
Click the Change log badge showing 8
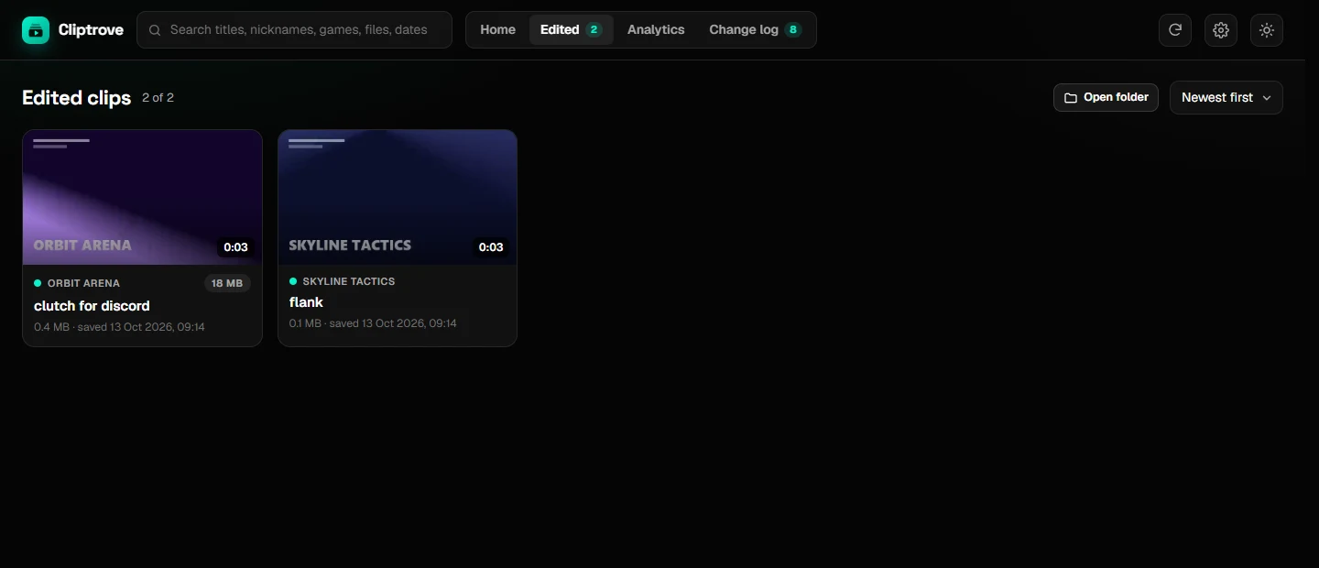coord(792,30)
